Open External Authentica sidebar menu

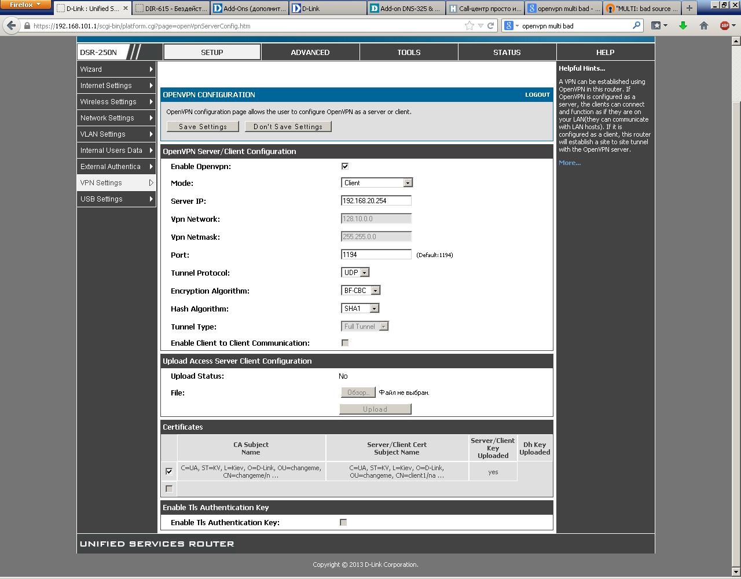point(116,167)
